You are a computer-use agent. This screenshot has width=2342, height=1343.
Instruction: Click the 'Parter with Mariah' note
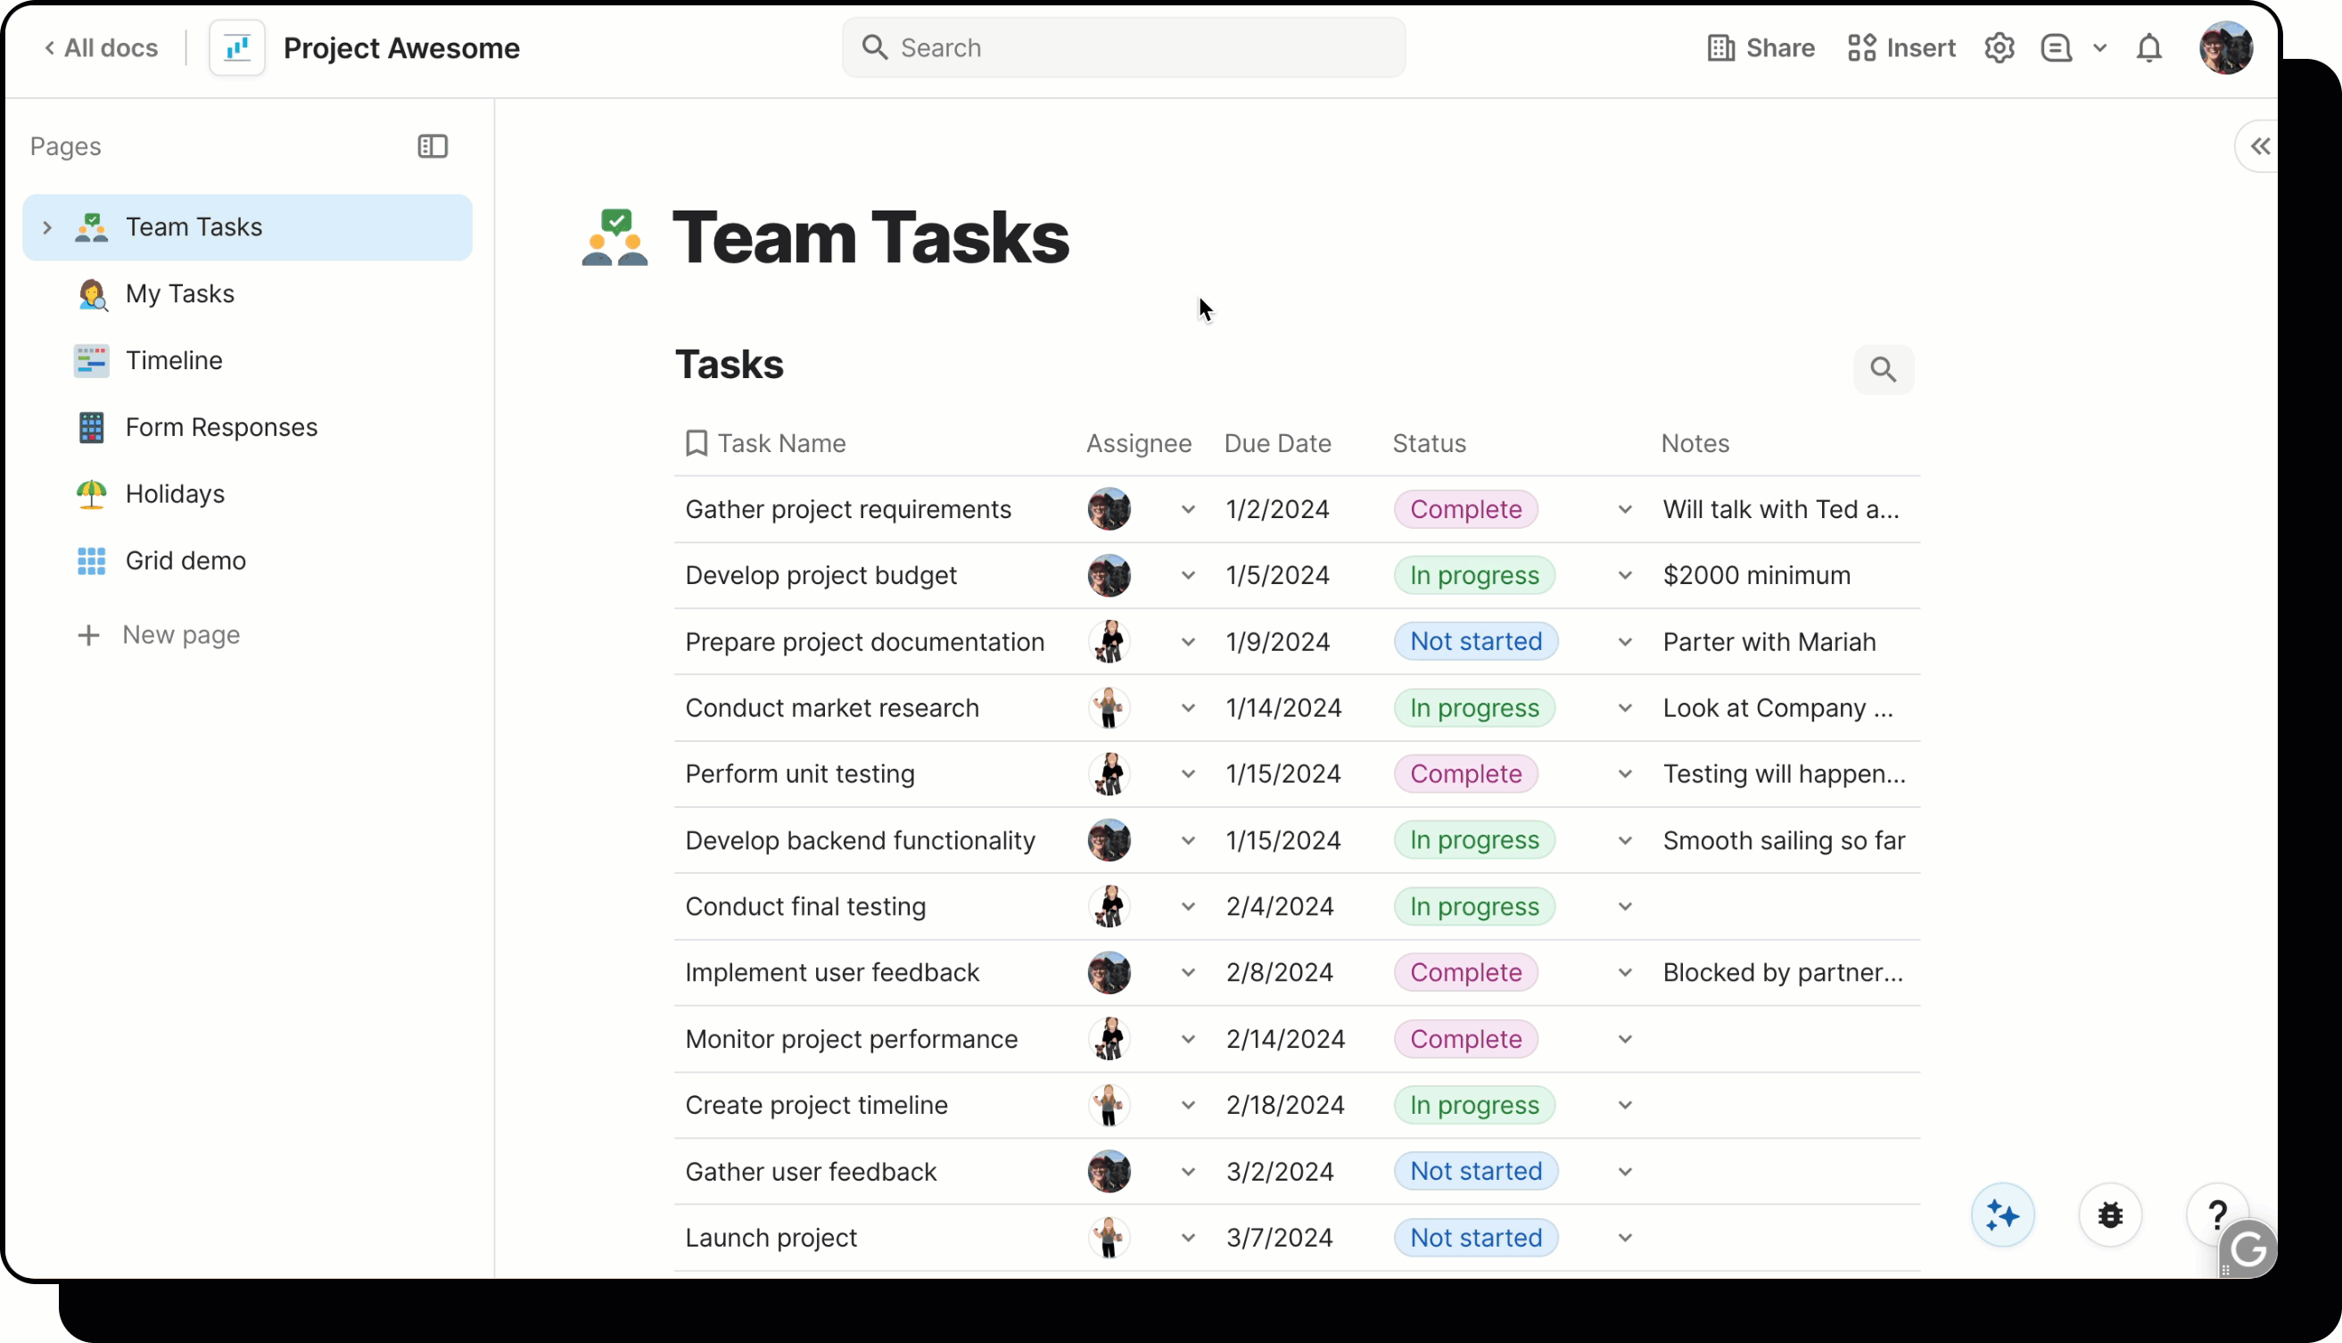tap(1769, 642)
